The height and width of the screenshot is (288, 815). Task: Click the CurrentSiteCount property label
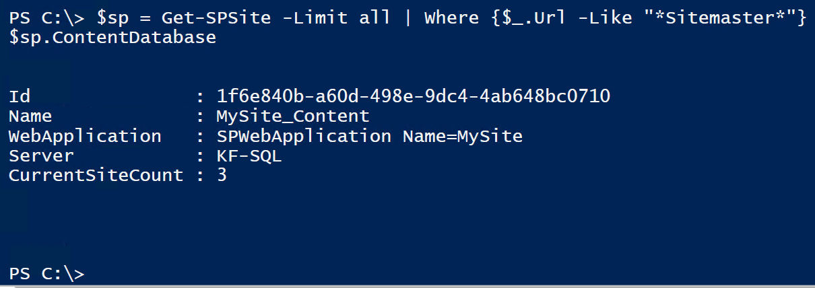[x=96, y=175]
